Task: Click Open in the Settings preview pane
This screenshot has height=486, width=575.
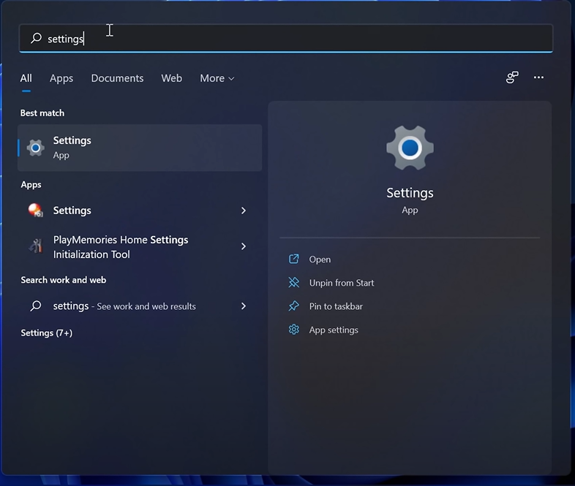Action: 320,259
